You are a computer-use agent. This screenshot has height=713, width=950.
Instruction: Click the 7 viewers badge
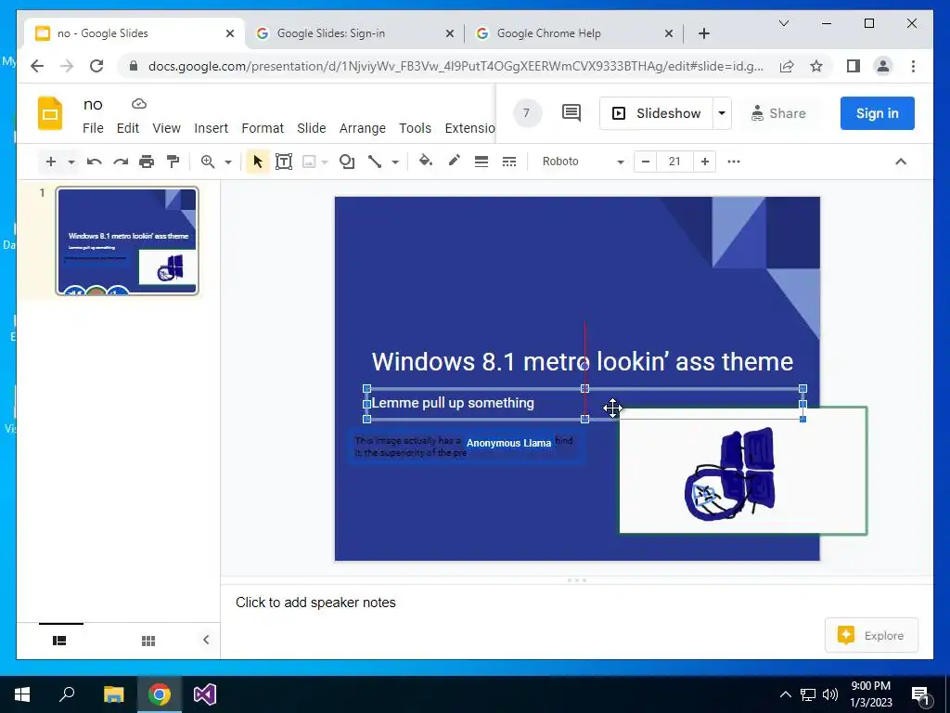click(x=527, y=113)
